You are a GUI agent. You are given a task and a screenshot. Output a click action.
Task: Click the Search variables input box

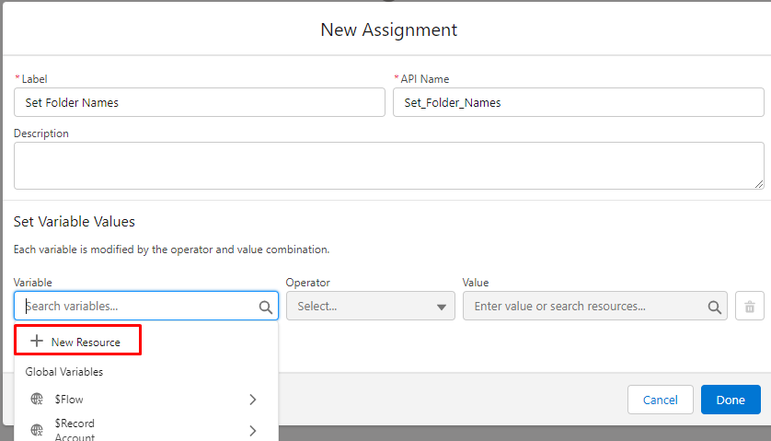138,307
